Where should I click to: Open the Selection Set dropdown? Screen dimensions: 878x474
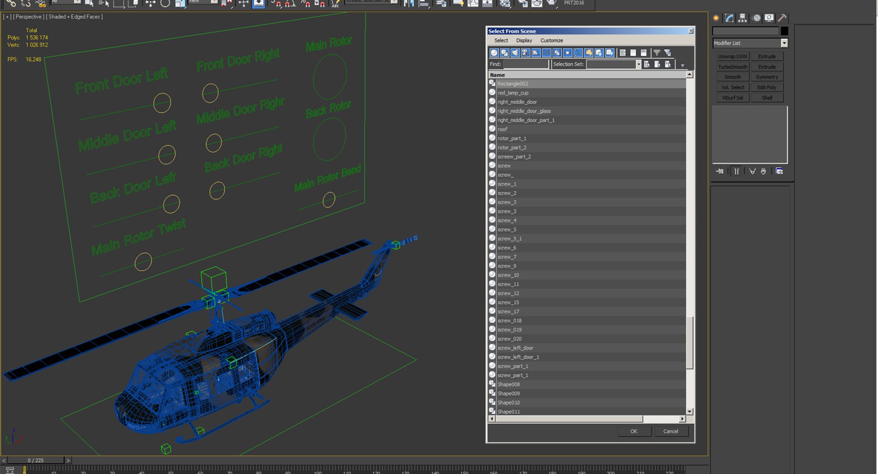(638, 64)
